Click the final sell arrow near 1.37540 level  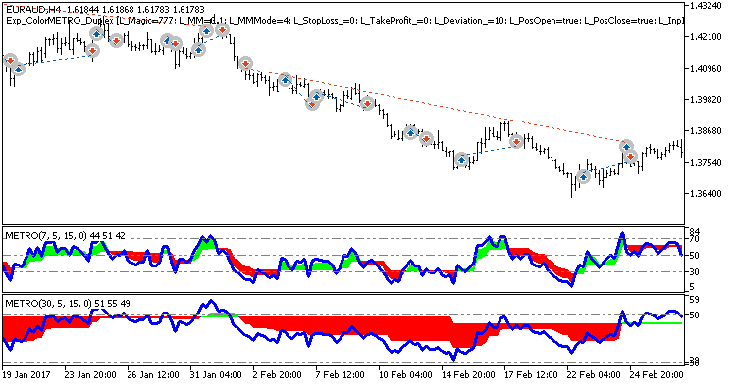coord(630,157)
